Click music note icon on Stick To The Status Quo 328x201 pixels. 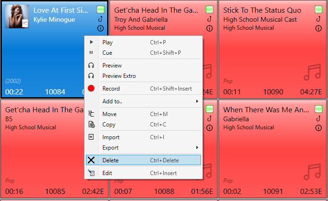pos(319,19)
